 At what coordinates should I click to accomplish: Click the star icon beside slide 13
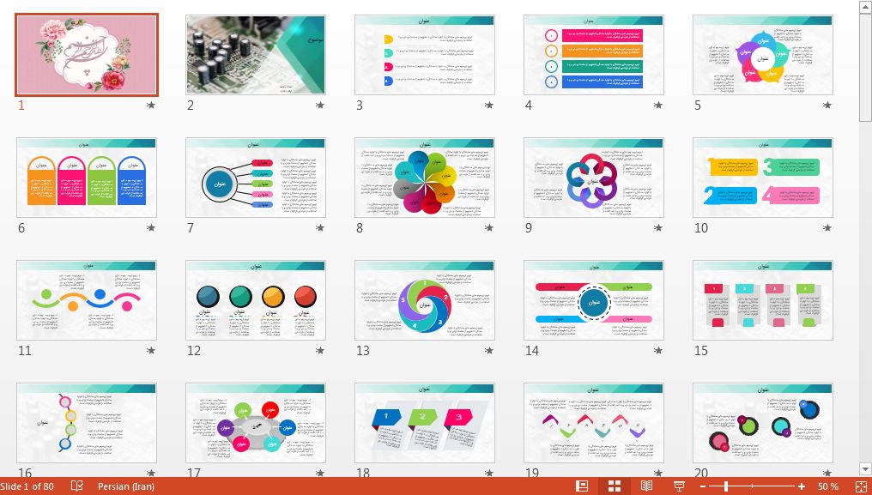(x=489, y=351)
